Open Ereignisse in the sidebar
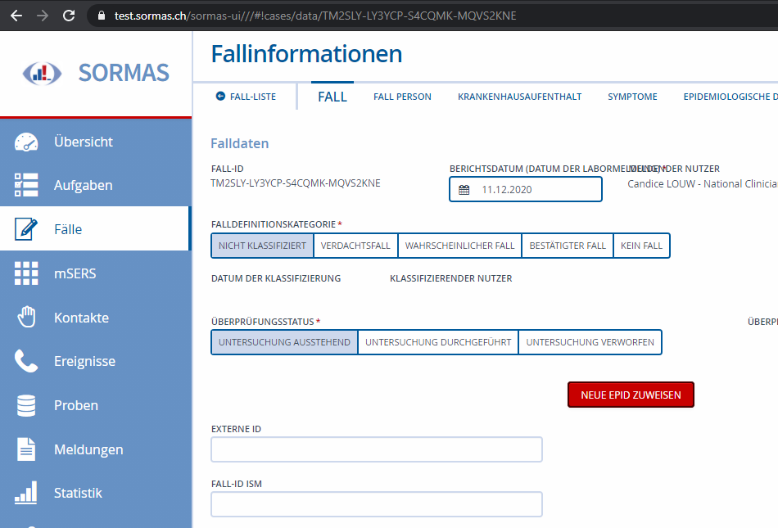Viewport: 778px width, 528px height. click(x=95, y=361)
